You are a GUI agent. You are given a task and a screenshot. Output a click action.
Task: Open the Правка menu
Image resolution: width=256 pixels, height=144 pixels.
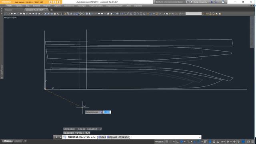(19, 6)
